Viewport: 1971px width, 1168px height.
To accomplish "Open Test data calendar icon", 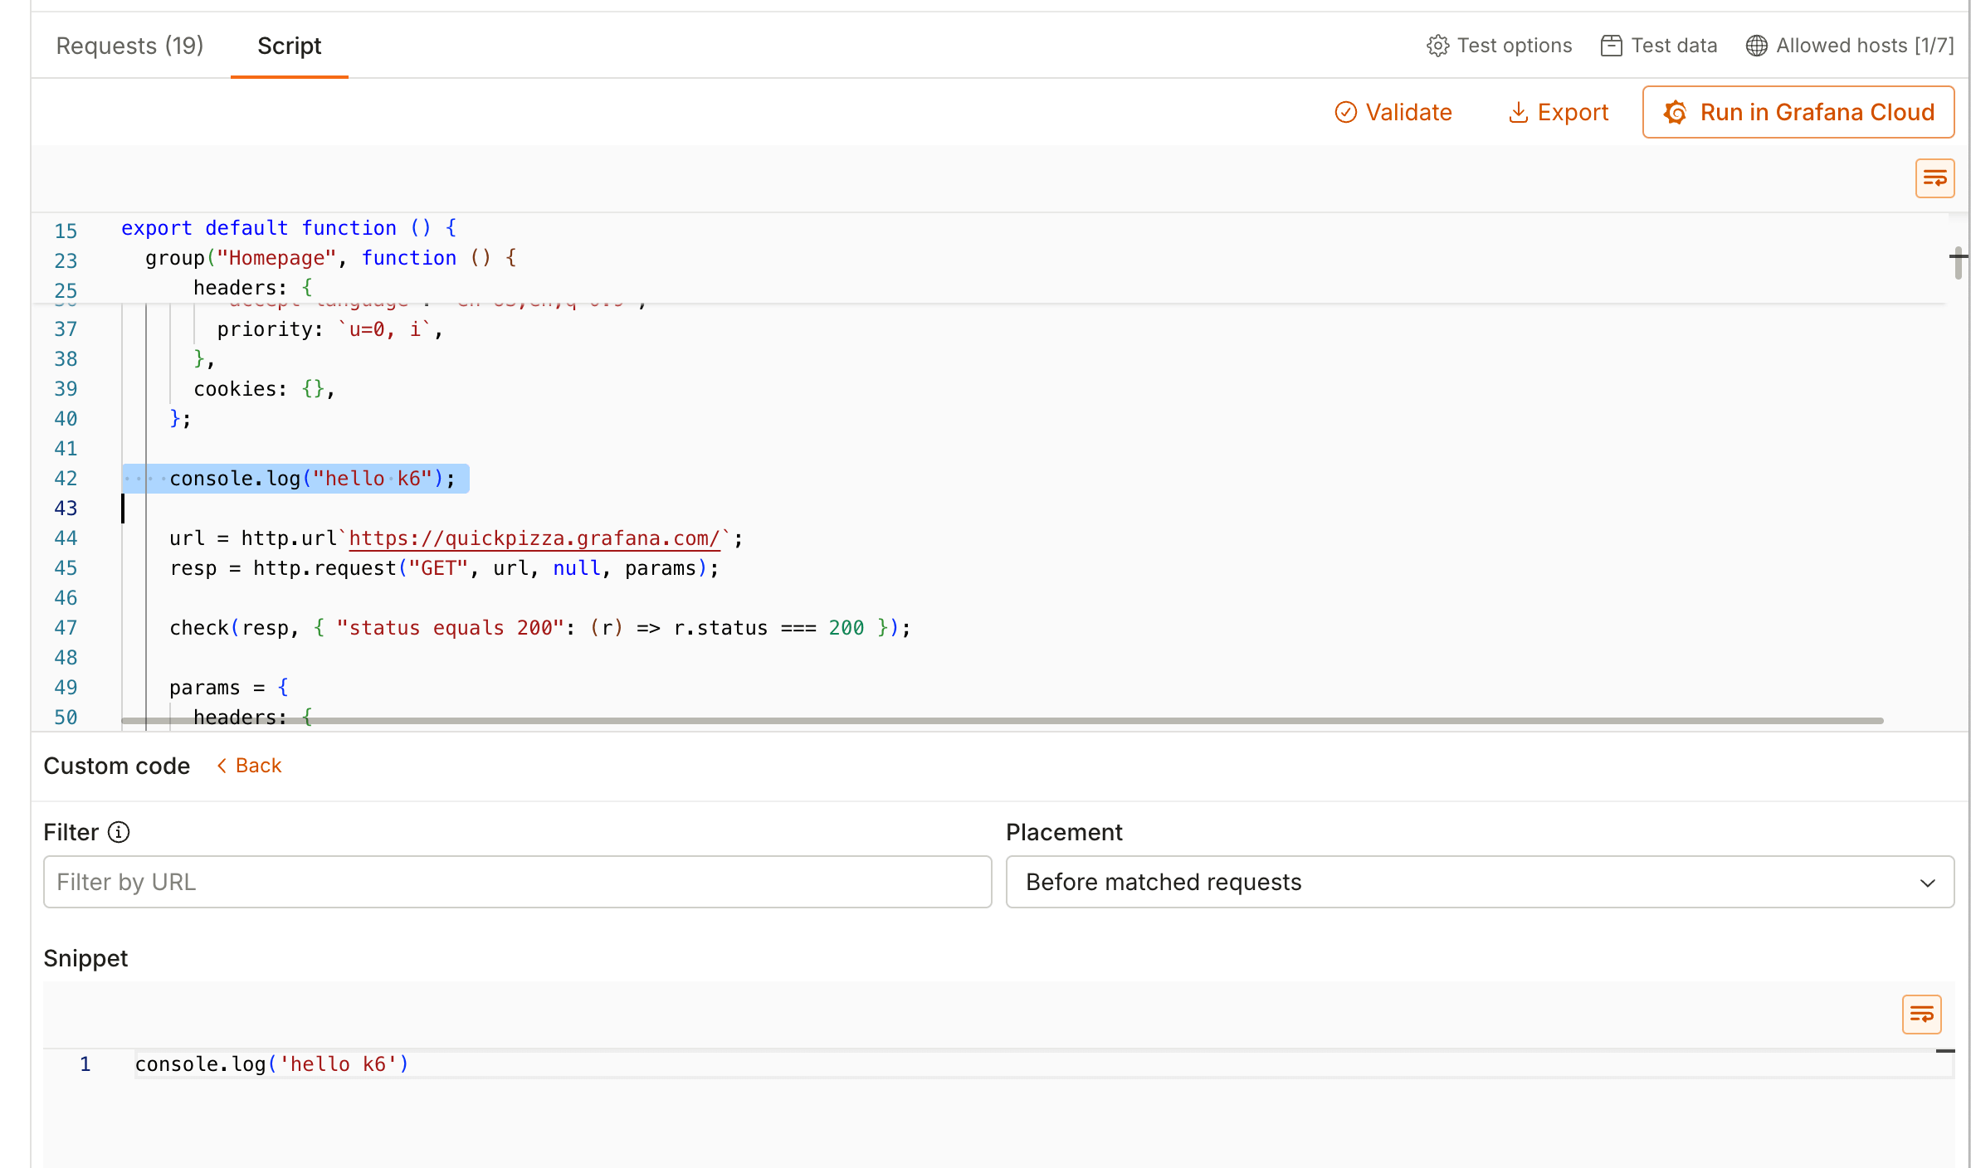I will pyautogui.click(x=1611, y=46).
